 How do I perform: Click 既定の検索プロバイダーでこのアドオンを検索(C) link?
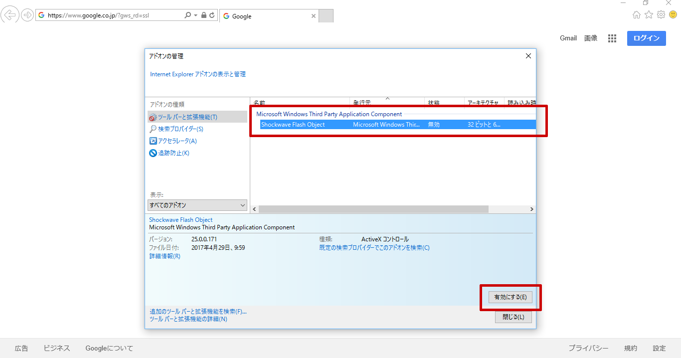[374, 248]
